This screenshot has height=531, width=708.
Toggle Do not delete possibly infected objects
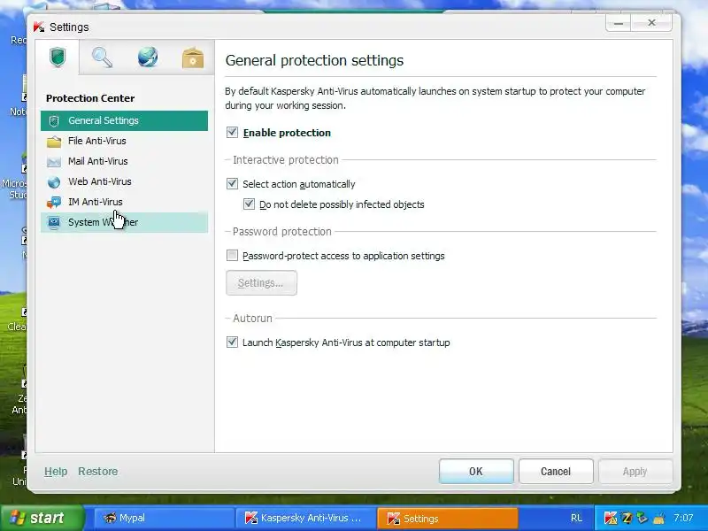coord(249,204)
